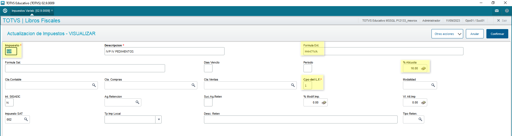Screen dimensions: 512x136
Task: Click the Administrador user label
Action: (x=431, y=21)
